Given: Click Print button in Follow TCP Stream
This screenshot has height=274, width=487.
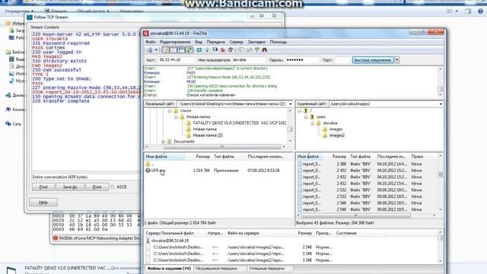Looking at the screenshot, I should 97,187.
